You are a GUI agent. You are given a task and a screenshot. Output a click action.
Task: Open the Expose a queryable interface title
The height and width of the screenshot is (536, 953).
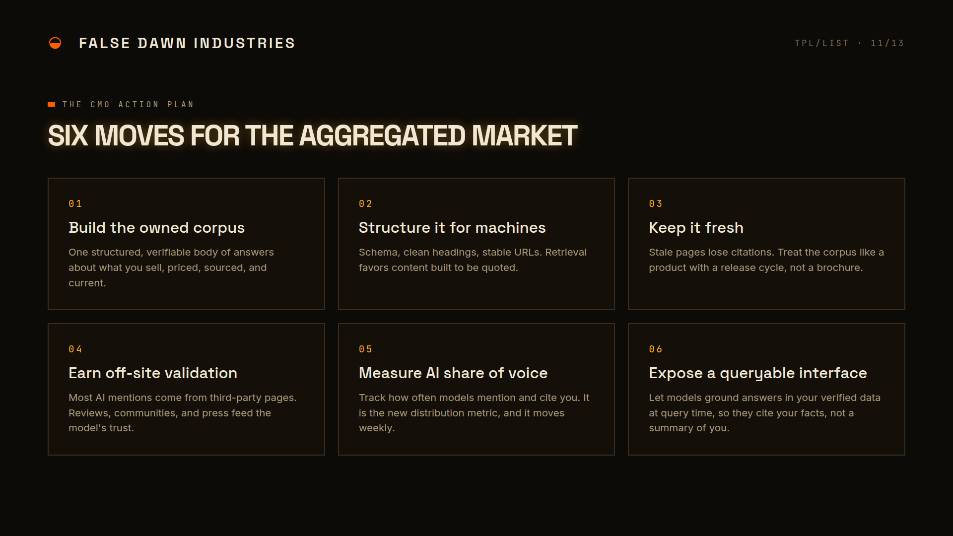coord(758,373)
